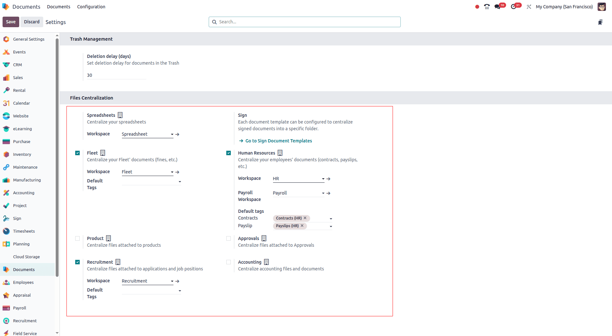Expand the Payroll Workspace selector
This screenshot has height=336, width=612.
323,193
